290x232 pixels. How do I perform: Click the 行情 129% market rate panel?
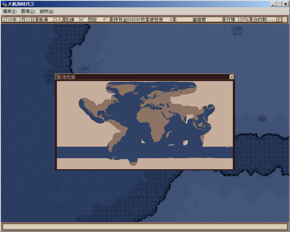coord(237,20)
